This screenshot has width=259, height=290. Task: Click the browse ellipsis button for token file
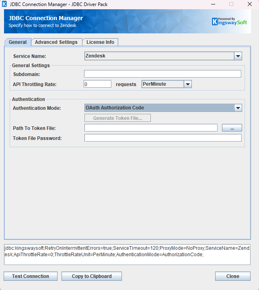pyautogui.click(x=232, y=128)
